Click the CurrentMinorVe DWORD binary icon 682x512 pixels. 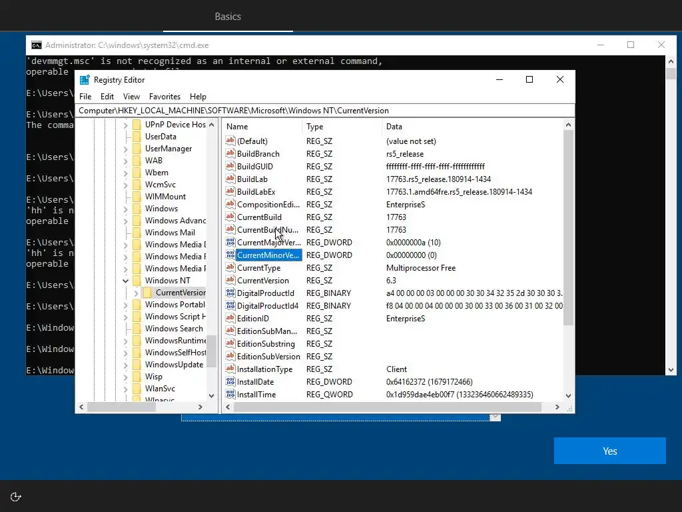230,255
